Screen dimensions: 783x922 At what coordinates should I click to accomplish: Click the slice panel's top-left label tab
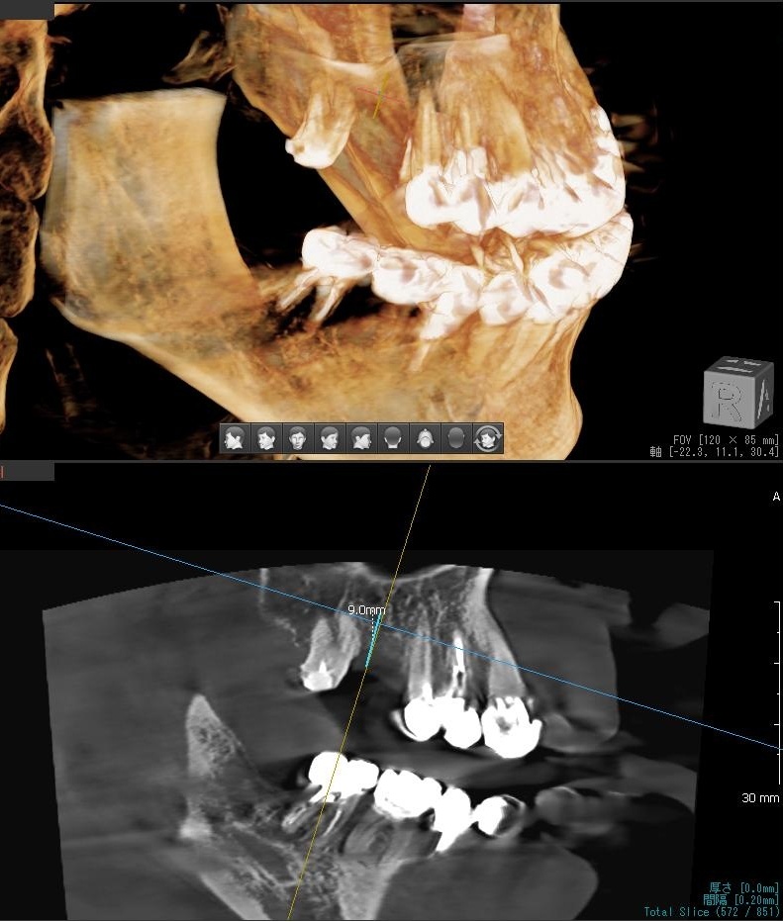coord(28,473)
